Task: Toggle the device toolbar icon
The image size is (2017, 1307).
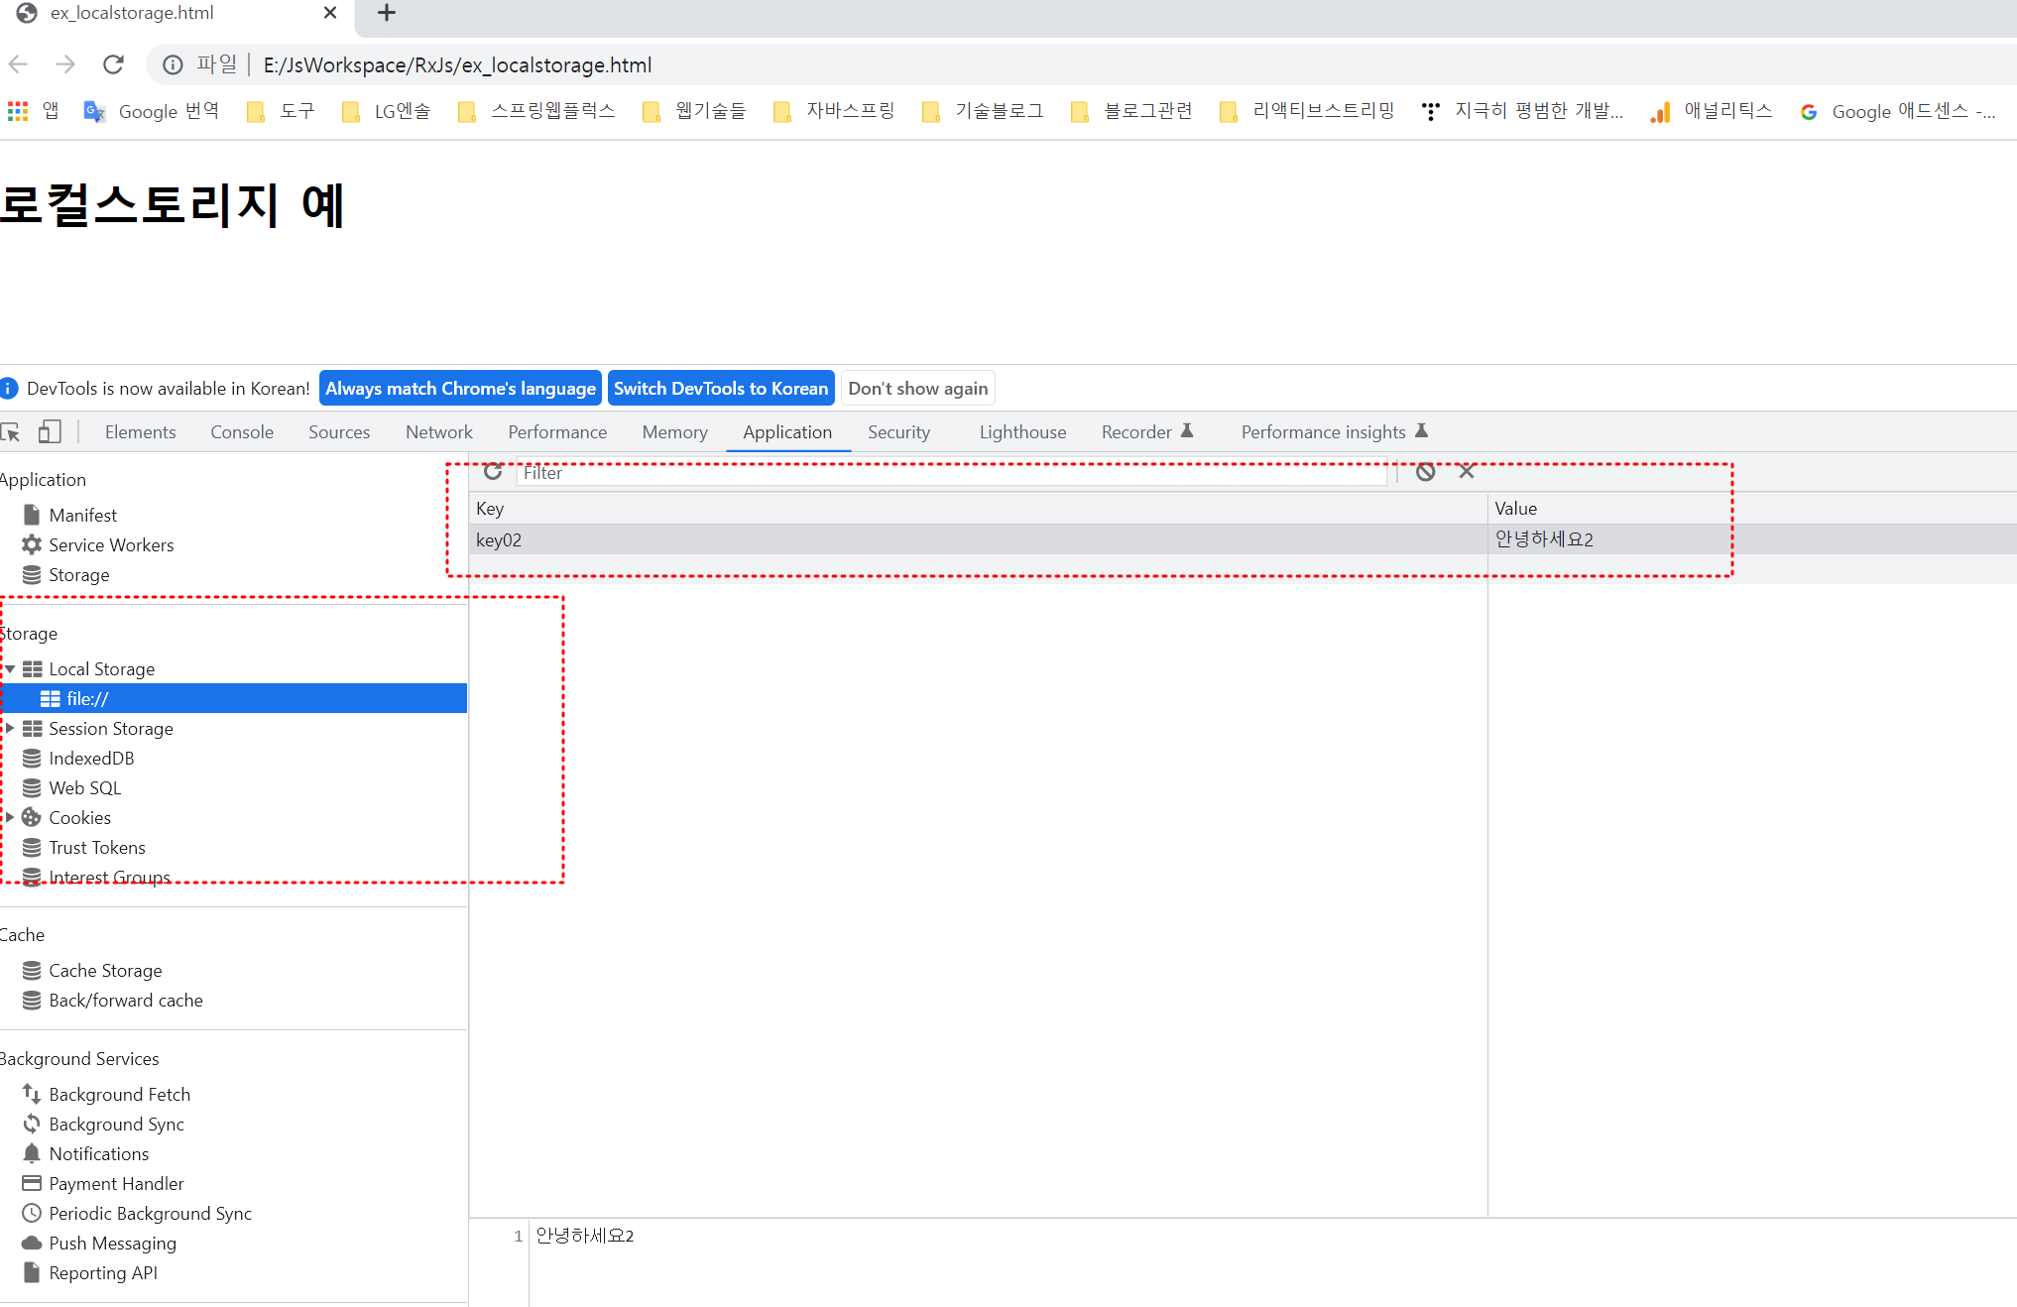Action: pos(50,432)
